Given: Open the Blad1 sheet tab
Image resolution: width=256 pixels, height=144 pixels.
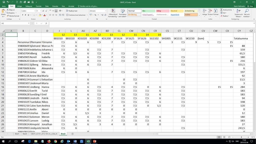Looking at the screenshot, I should [x=17, y=134].
